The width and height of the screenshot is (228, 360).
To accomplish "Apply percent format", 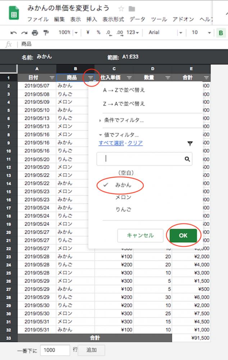I will pos(98,32).
